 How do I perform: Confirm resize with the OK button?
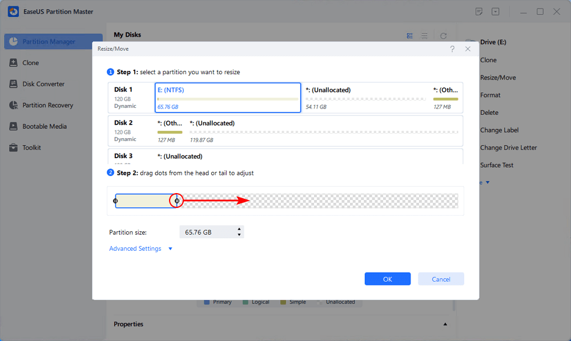coord(387,279)
